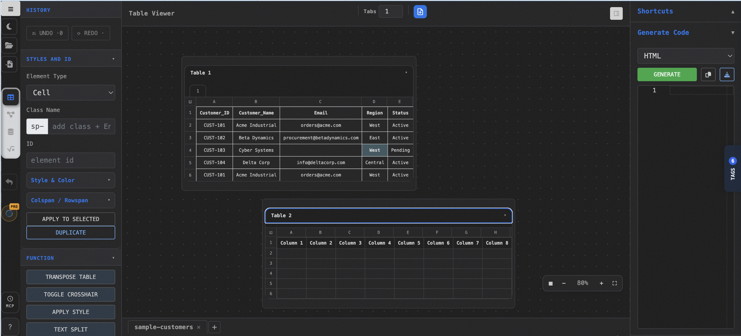Collapse the Table 2 panel

pyautogui.click(x=505, y=215)
